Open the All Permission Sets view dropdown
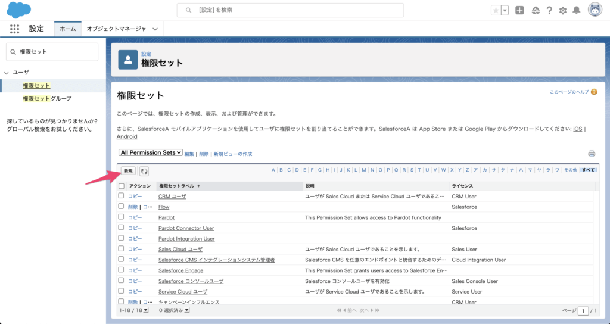This screenshot has width=610, height=324. pyautogui.click(x=151, y=153)
